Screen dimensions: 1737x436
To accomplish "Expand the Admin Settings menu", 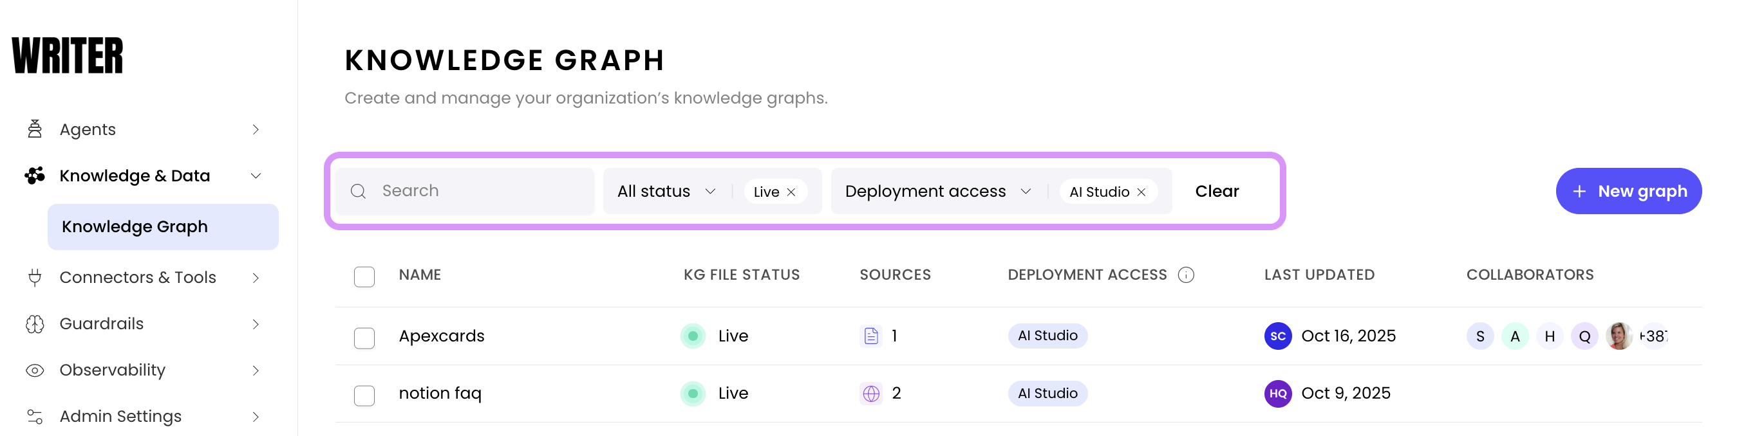I will click(x=256, y=417).
